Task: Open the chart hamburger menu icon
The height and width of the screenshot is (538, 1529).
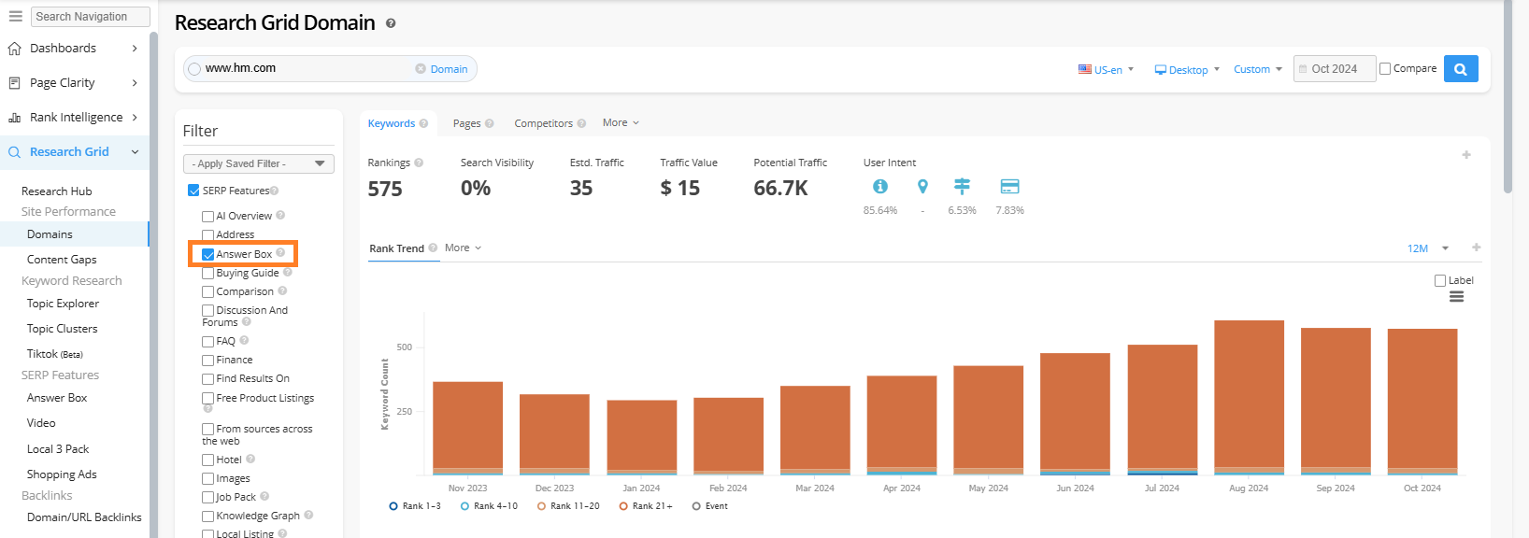Action: point(1456,297)
